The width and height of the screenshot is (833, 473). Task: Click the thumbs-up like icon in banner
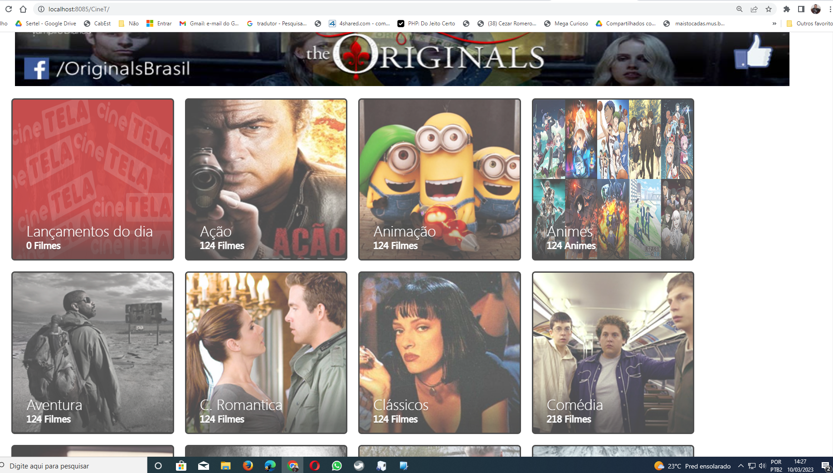753,53
